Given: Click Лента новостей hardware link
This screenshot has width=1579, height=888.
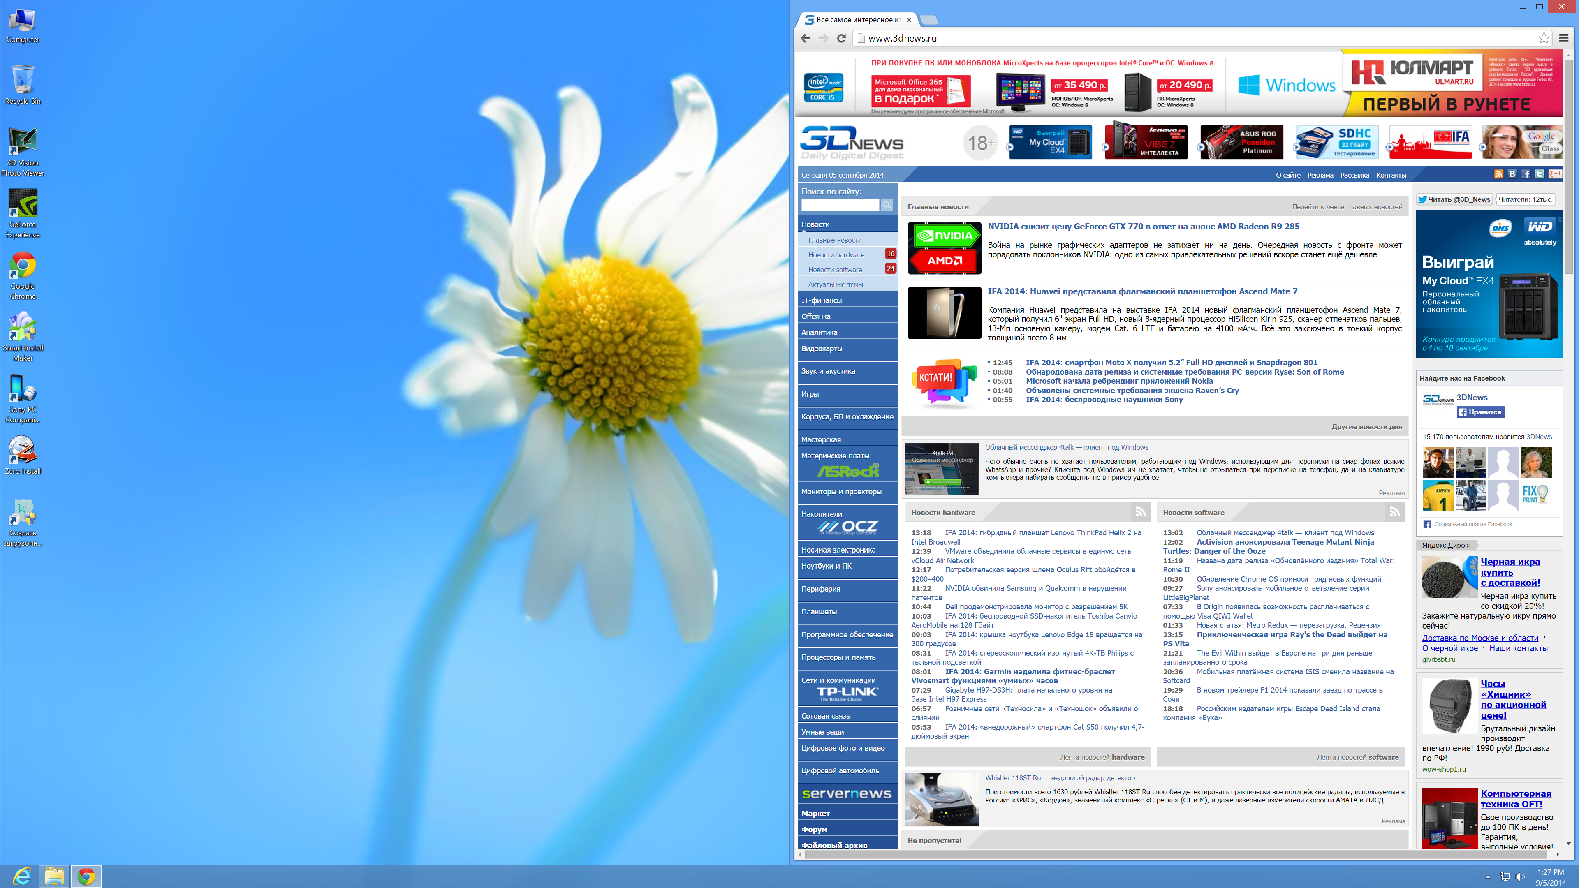Looking at the screenshot, I should click(x=1102, y=757).
